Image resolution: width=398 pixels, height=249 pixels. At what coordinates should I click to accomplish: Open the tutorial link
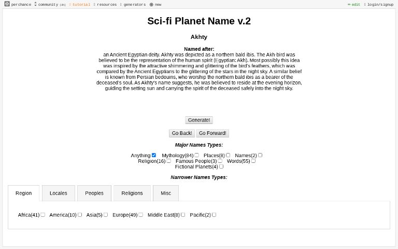coord(80,4)
